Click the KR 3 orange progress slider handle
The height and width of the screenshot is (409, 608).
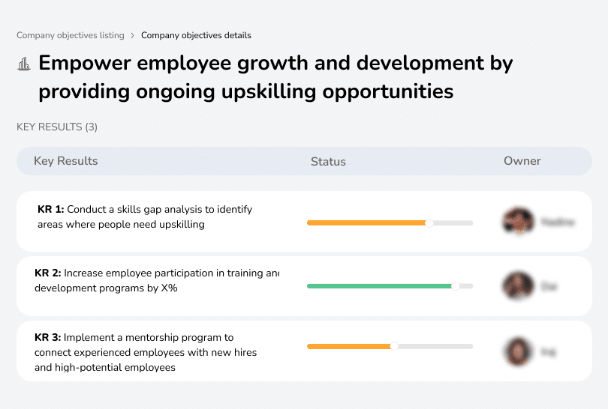click(394, 346)
